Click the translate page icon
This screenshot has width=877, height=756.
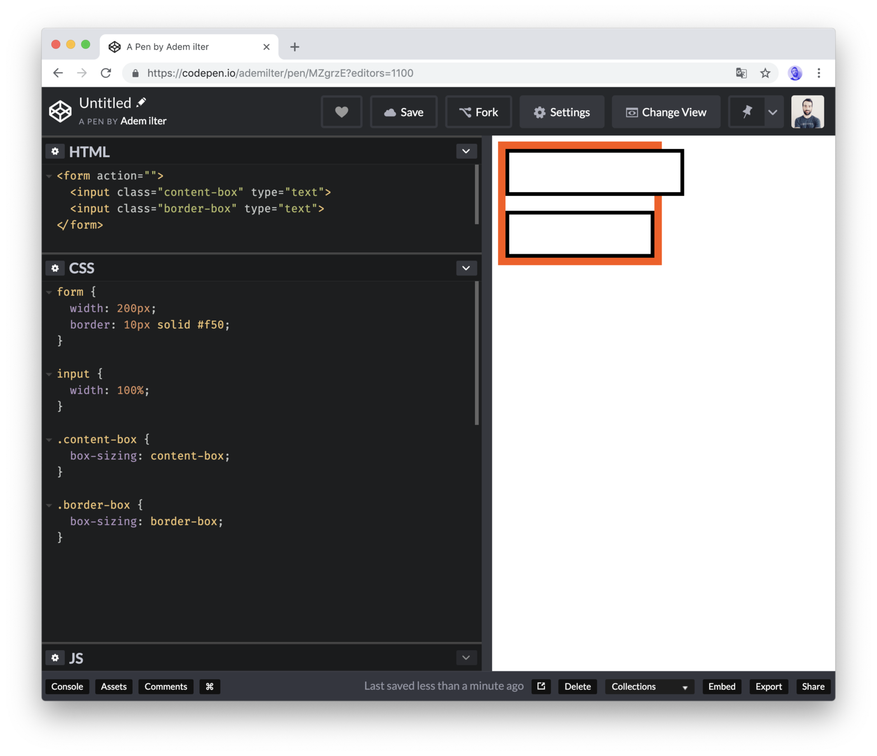[741, 73]
